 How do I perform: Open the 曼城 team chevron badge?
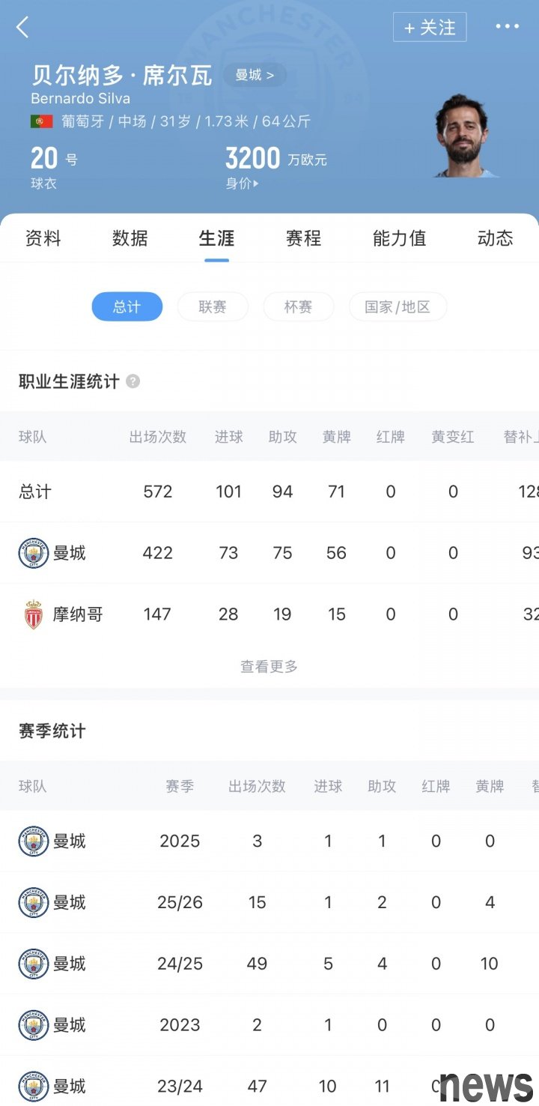[255, 75]
